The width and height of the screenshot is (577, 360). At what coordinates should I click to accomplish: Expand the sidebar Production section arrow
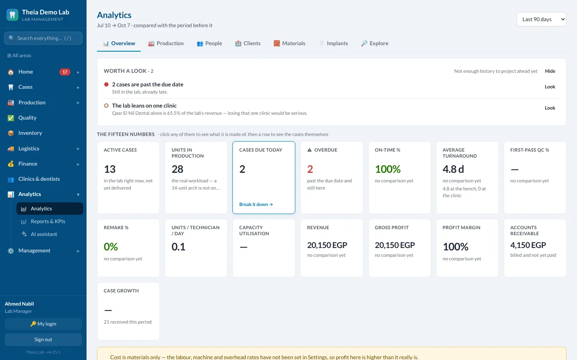point(78,103)
